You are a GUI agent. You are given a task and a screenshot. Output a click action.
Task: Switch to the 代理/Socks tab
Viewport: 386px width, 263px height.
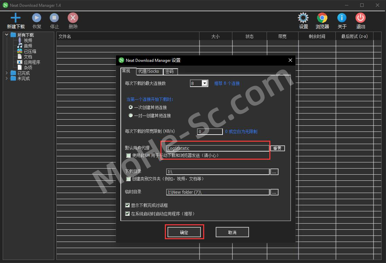(x=150, y=71)
